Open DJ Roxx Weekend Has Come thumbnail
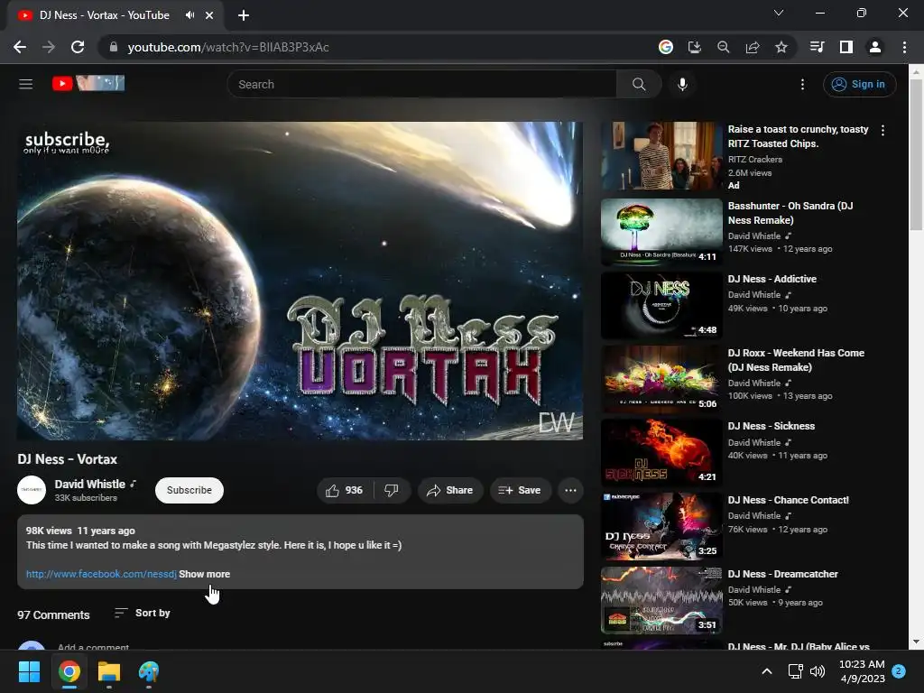 pyautogui.click(x=661, y=380)
